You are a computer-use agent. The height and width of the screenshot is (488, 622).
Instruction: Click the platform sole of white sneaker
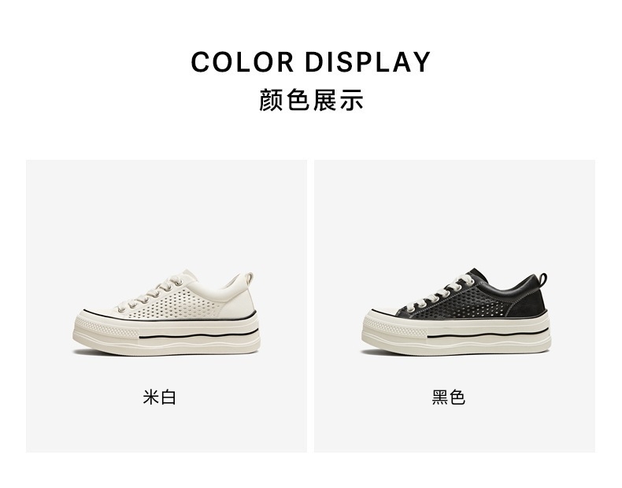166,334
